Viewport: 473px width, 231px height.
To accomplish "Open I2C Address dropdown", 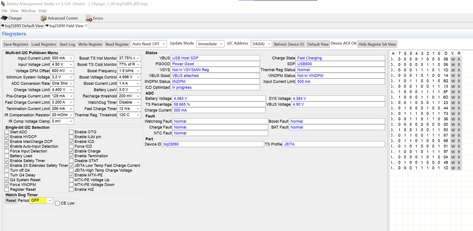I will click(x=261, y=44).
